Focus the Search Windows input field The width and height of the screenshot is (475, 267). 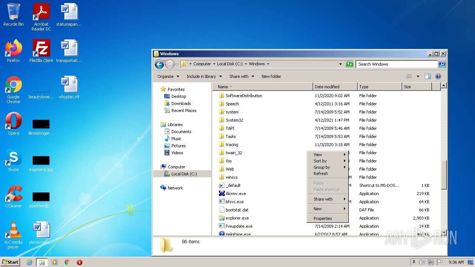pyautogui.click(x=397, y=64)
